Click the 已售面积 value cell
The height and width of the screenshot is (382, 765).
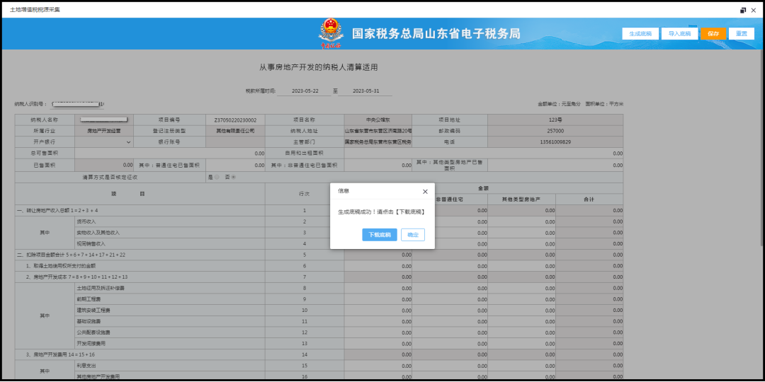pos(104,165)
